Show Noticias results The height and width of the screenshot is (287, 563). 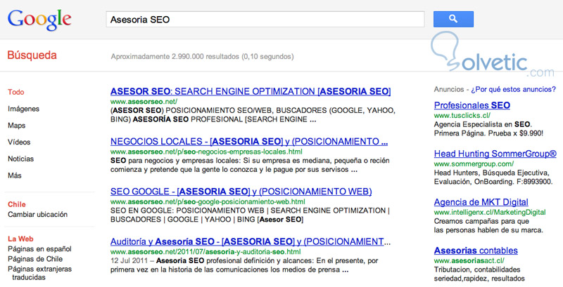pyautogui.click(x=20, y=159)
